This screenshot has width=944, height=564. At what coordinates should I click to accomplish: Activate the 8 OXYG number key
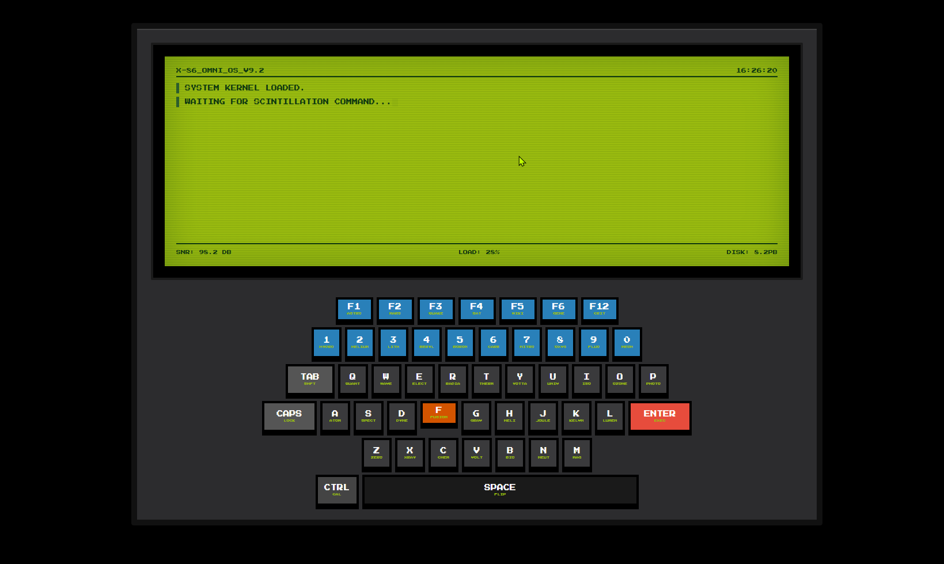560,343
